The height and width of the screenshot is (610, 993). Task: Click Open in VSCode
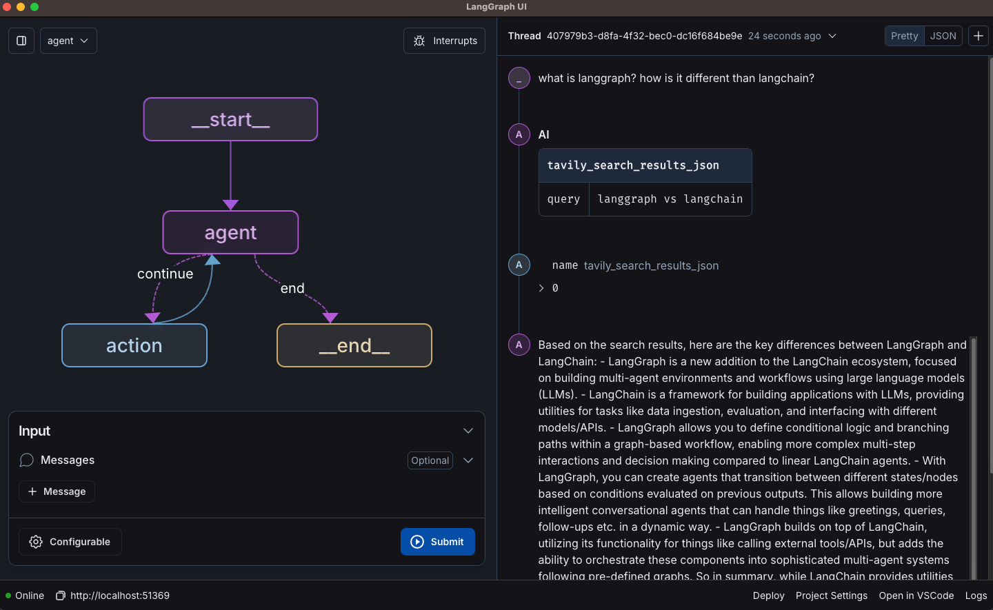[x=916, y=596]
